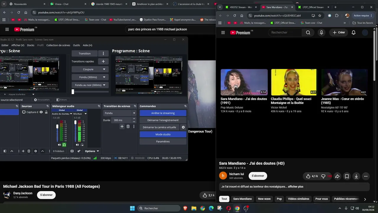Select the New wave filter chip
Viewport: 378px width, 213px height.
(264, 199)
